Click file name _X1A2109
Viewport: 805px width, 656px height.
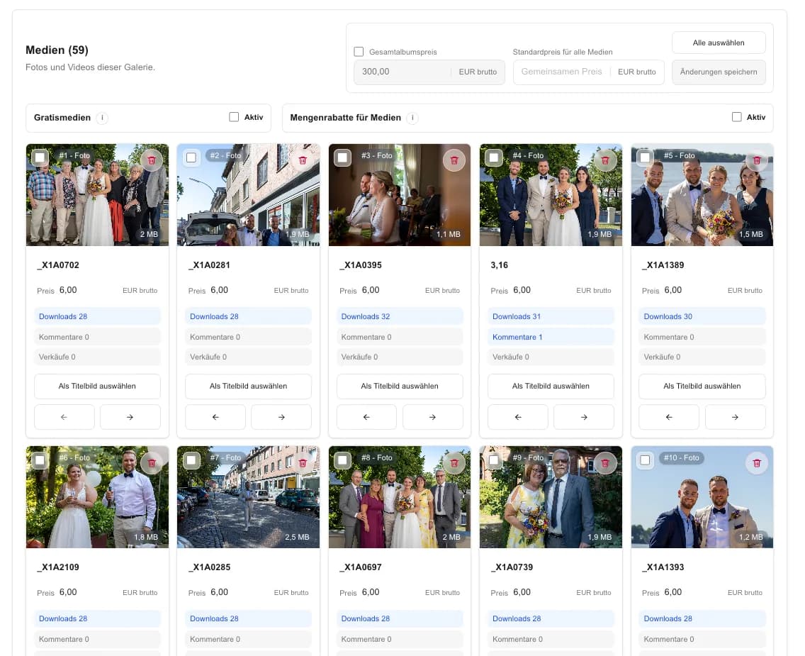pos(58,567)
